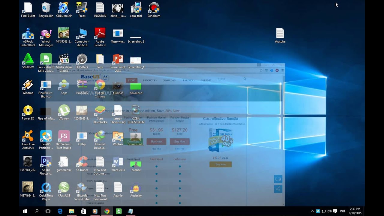
Task: Open the logs folder on the desktop
Action: click(x=100, y=61)
